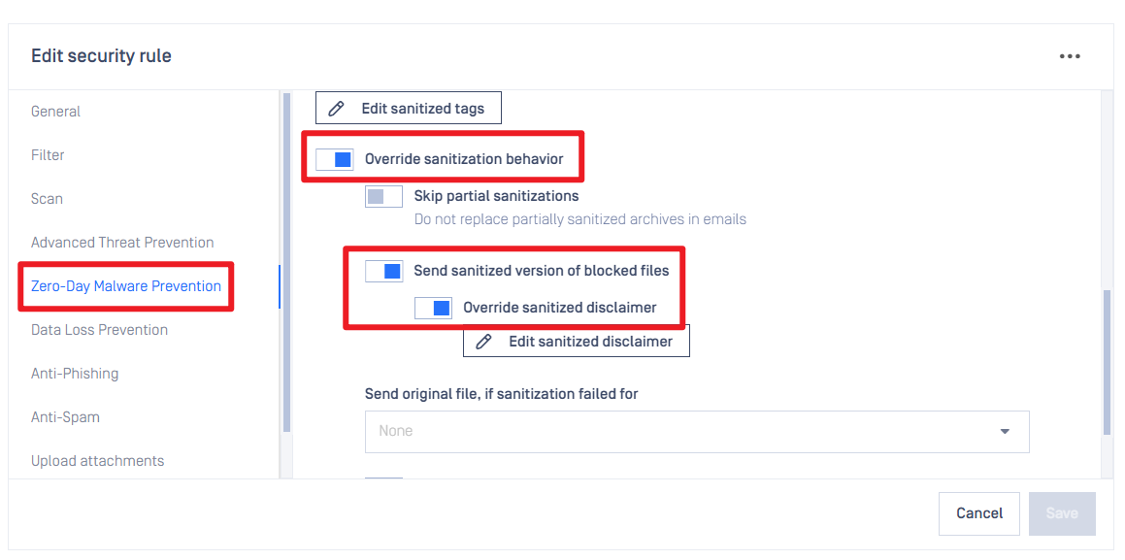Image resolution: width=1125 pixels, height=560 pixels.
Task: Open the Scan section
Action: [47, 199]
